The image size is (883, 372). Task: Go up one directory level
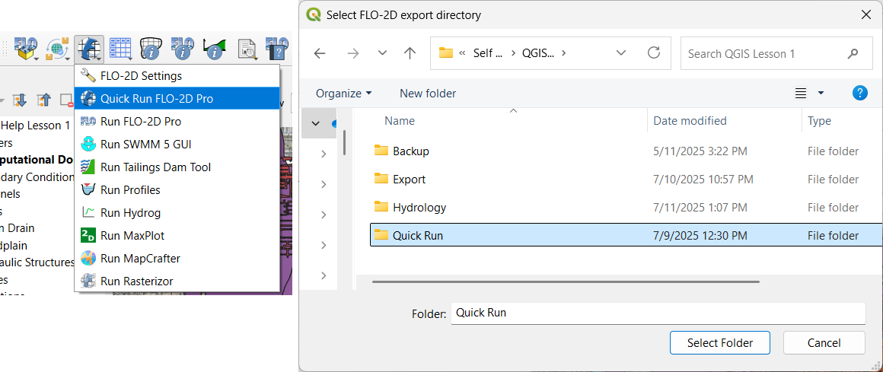click(x=410, y=53)
